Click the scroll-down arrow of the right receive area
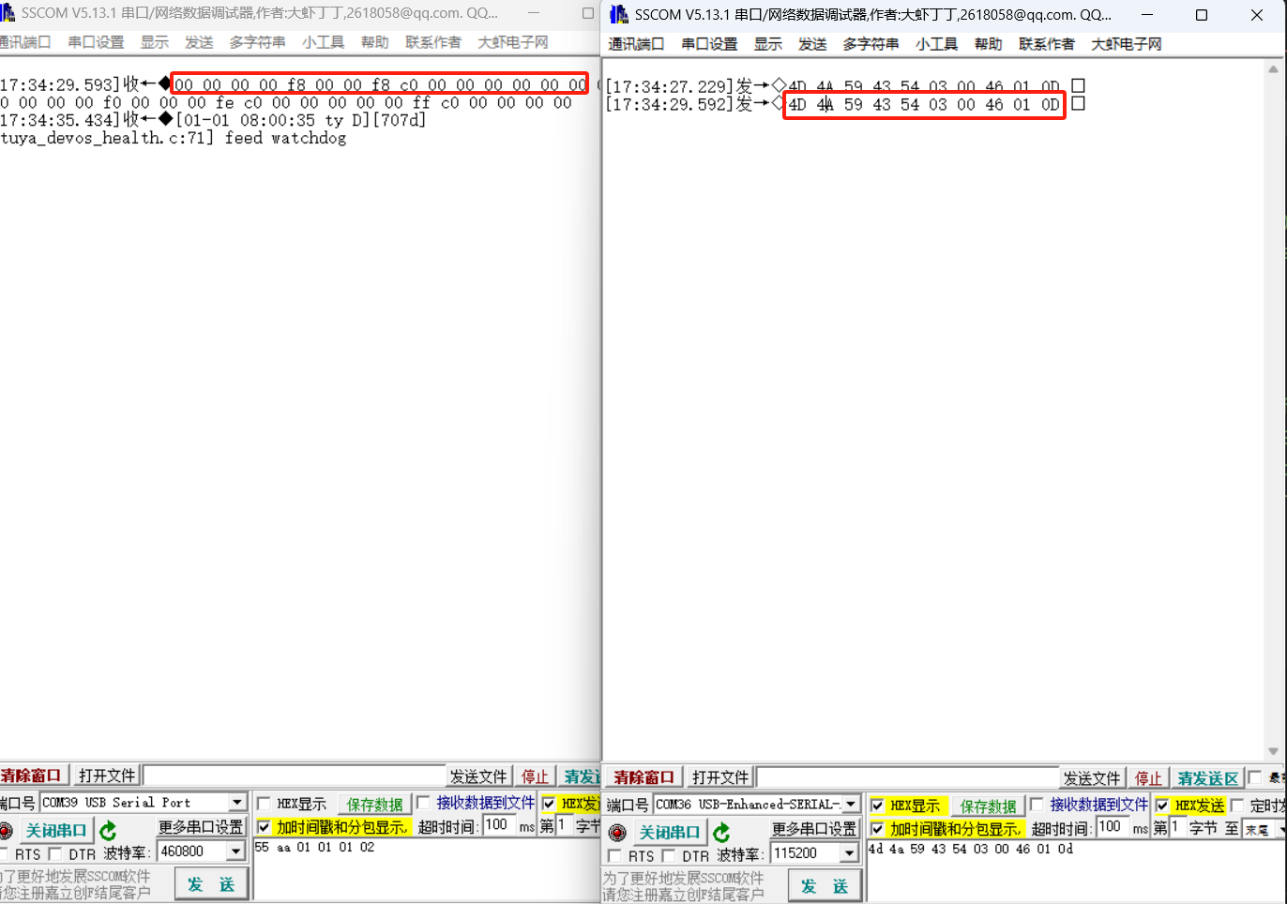 1273,751
